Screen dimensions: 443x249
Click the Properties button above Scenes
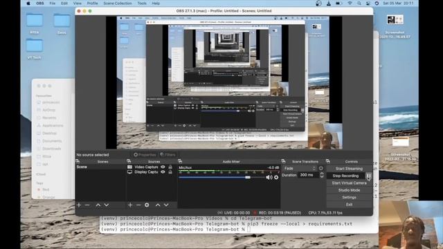tap(145, 155)
